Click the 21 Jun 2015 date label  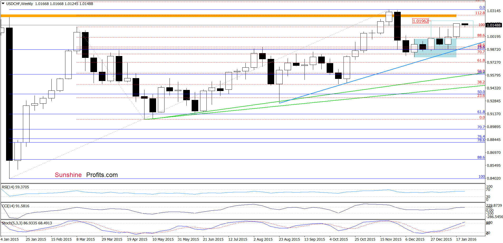click(213, 239)
